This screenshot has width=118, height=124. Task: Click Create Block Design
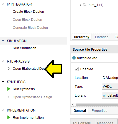[x=28, y=12]
